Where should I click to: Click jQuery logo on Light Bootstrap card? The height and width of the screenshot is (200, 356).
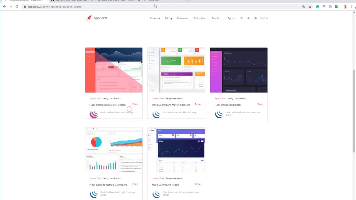[x=94, y=194]
